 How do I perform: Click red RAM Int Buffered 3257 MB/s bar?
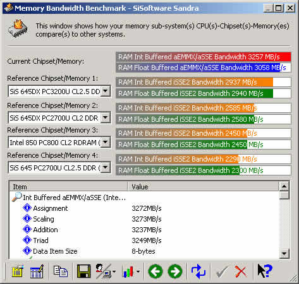tap(204, 57)
